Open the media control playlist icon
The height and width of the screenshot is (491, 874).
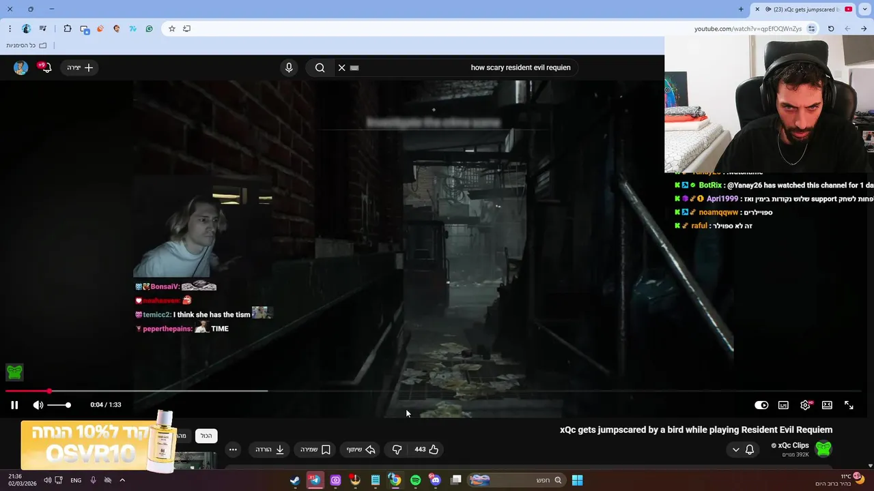43,29
